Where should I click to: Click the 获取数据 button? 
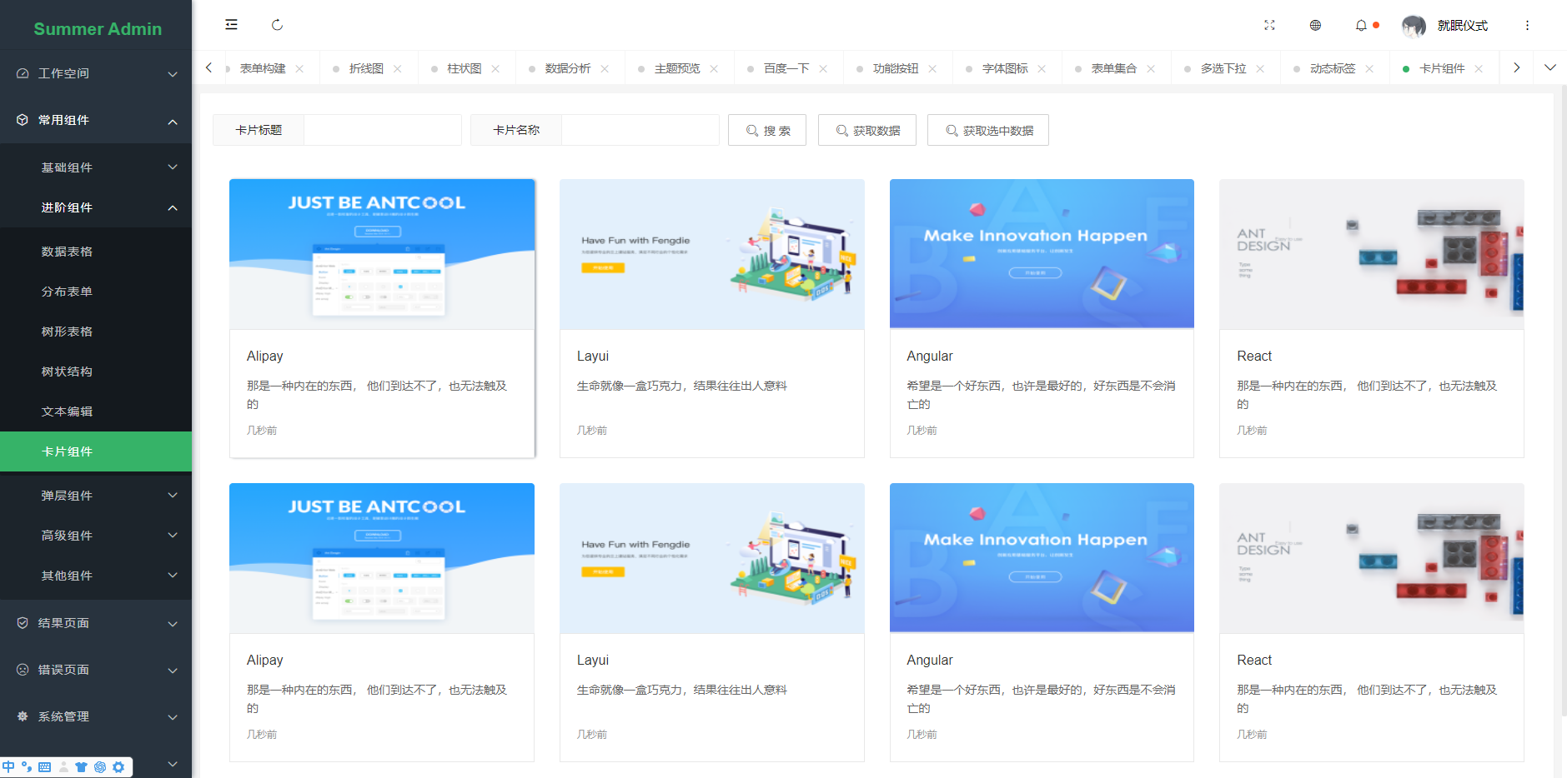[x=867, y=130]
